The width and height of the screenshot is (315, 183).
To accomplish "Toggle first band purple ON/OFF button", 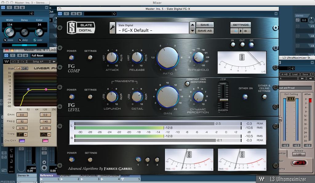I will pos(22,141).
